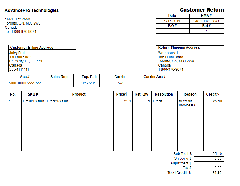Screen dimensions: 240x186
Task: Click the Credit Invoice#3 RMA value
Action: pos(206,21)
